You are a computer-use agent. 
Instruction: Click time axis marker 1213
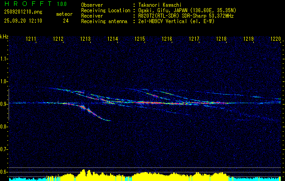86,38
